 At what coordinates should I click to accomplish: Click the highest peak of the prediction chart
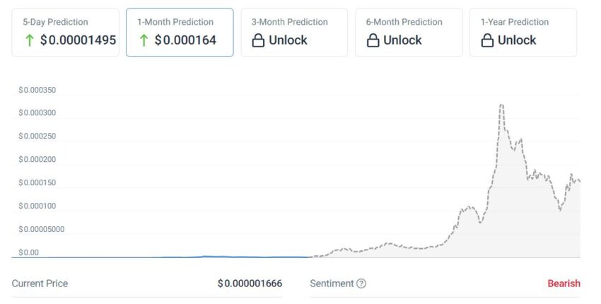click(x=501, y=105)
